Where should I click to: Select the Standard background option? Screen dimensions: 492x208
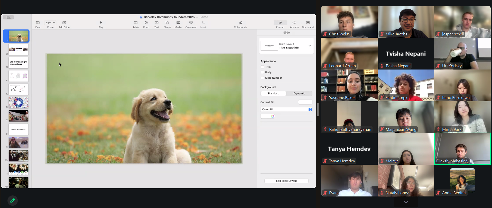pyautogui.click(x=273, y=93)
